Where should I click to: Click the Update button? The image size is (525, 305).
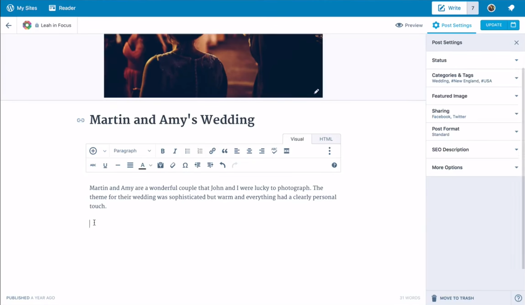click(x=494, y=25)
